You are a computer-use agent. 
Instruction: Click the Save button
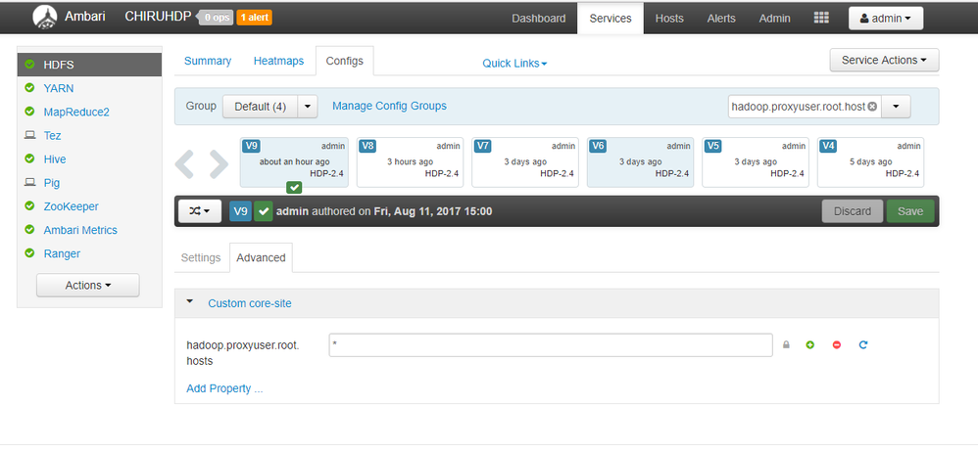tap(910, 211)
